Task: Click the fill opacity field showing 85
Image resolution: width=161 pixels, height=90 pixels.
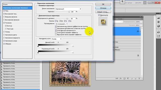Action: (73, 18)
